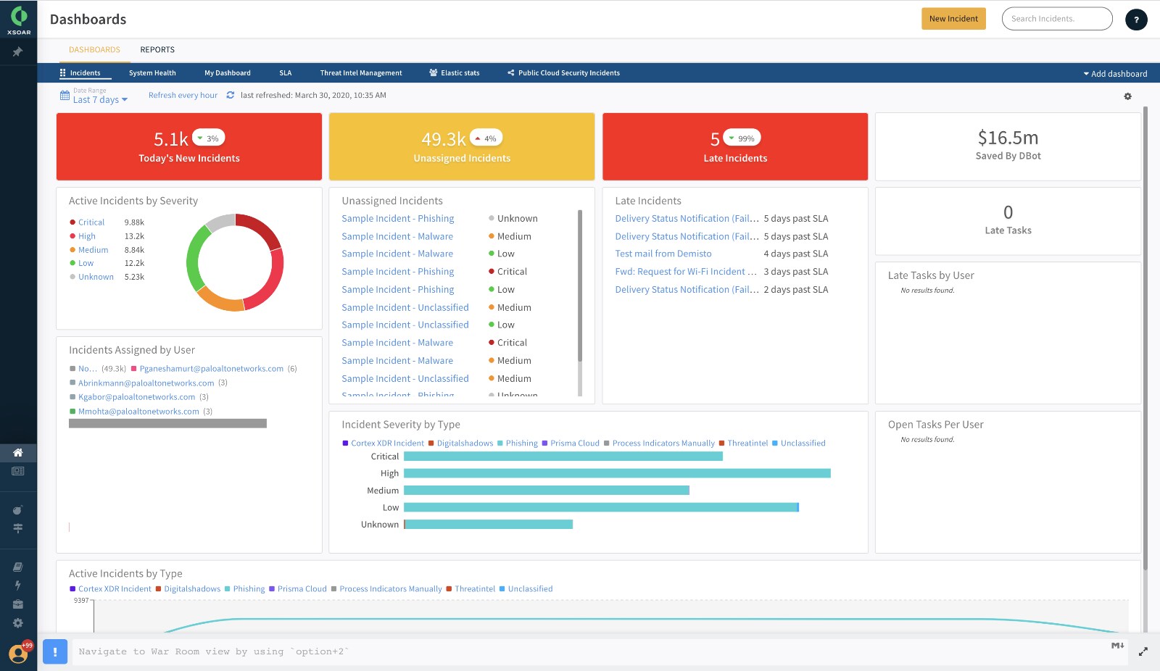
Task: Click the Search Incidents input field
Action: (1056, 19)
